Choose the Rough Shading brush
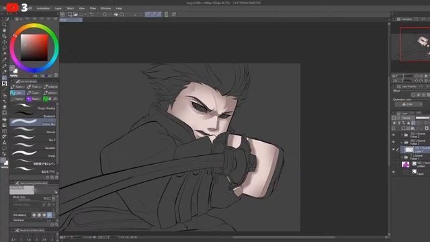 tap(33, 106)
